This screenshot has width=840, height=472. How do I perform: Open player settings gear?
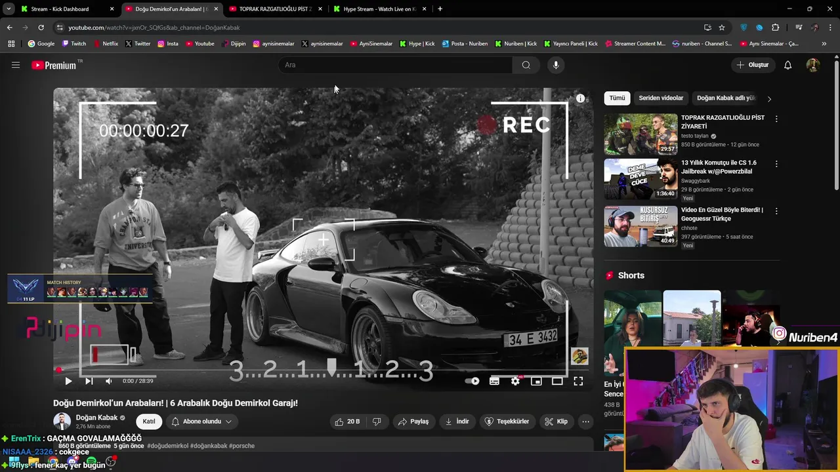(x=515, y=381)
